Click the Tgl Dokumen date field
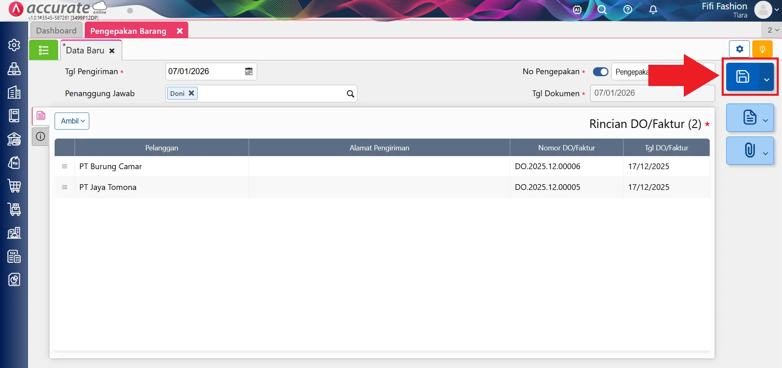 point(651,93)
